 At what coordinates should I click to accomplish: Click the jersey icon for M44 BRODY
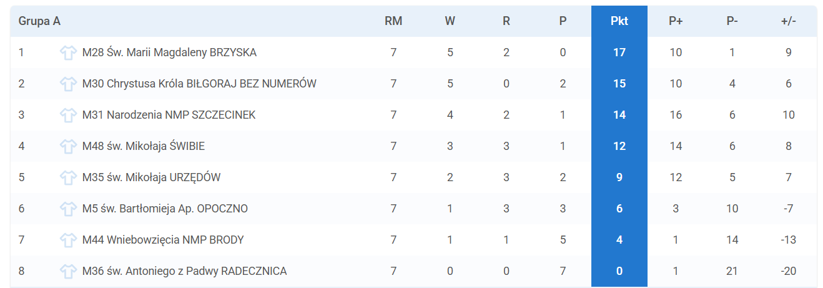point(68,240)
